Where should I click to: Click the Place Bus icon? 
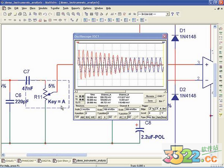pos(77,20)
